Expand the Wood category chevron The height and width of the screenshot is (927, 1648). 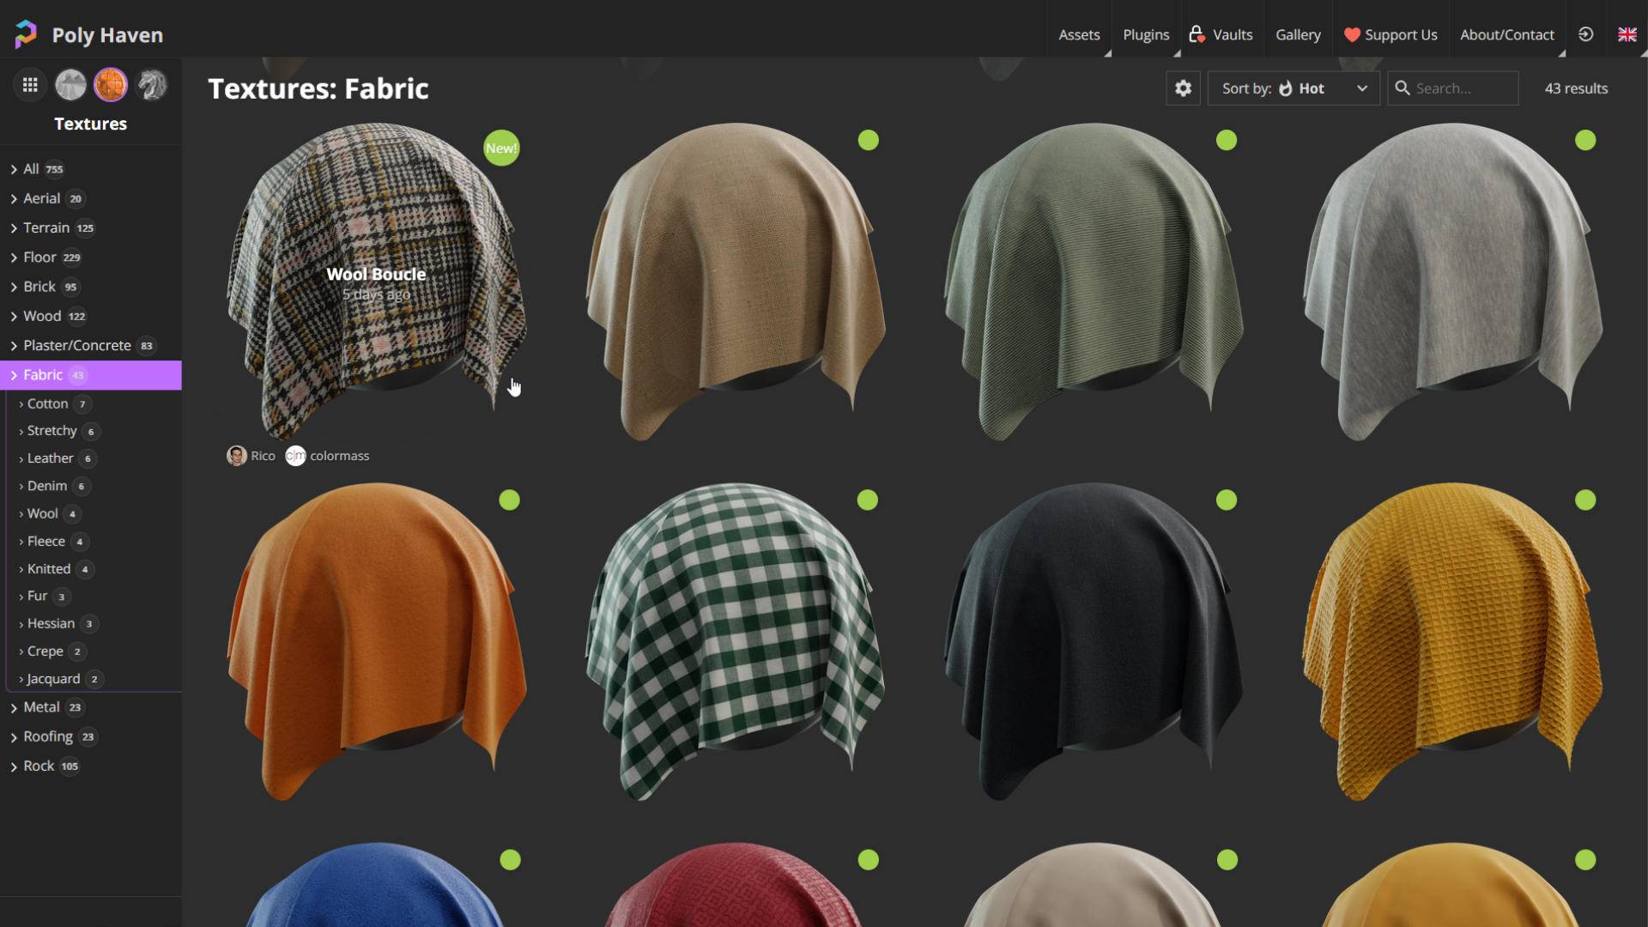point(14,317)
